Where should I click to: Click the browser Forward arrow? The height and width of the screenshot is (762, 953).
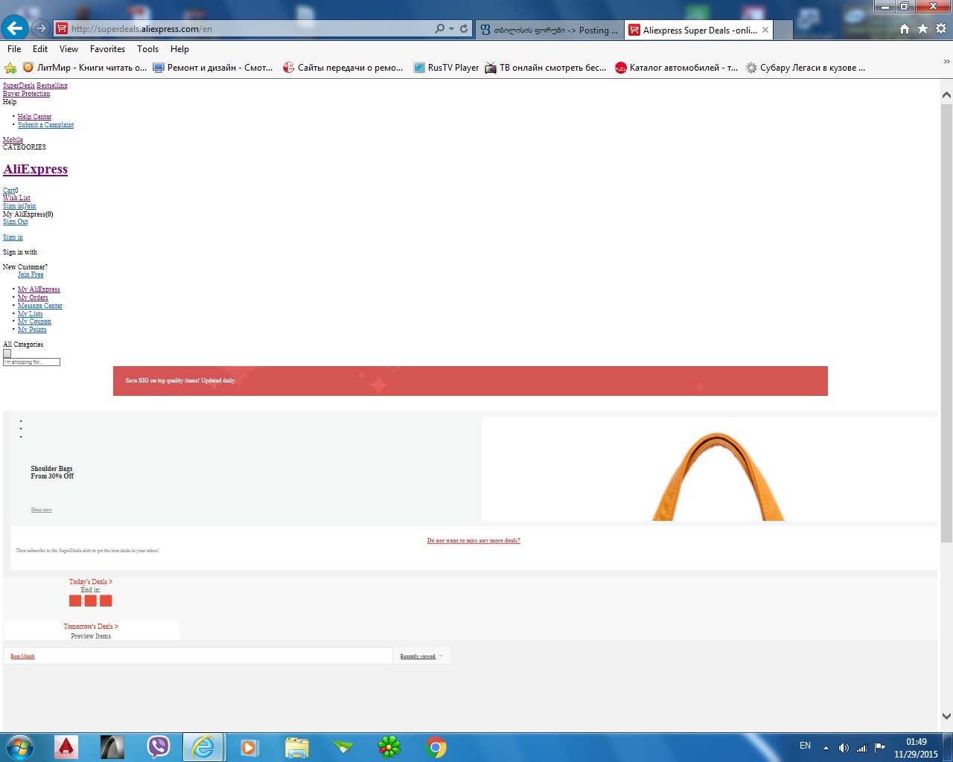(x=41, y=29)
